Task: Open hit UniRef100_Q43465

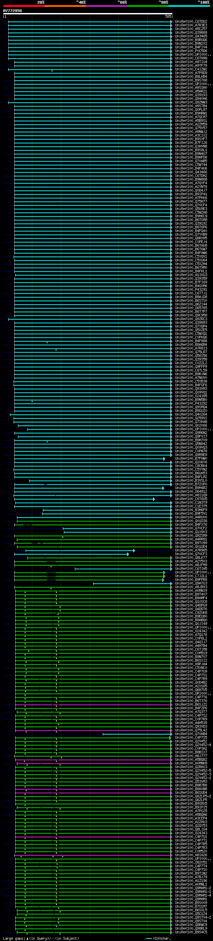Action: tap(191, 36)
